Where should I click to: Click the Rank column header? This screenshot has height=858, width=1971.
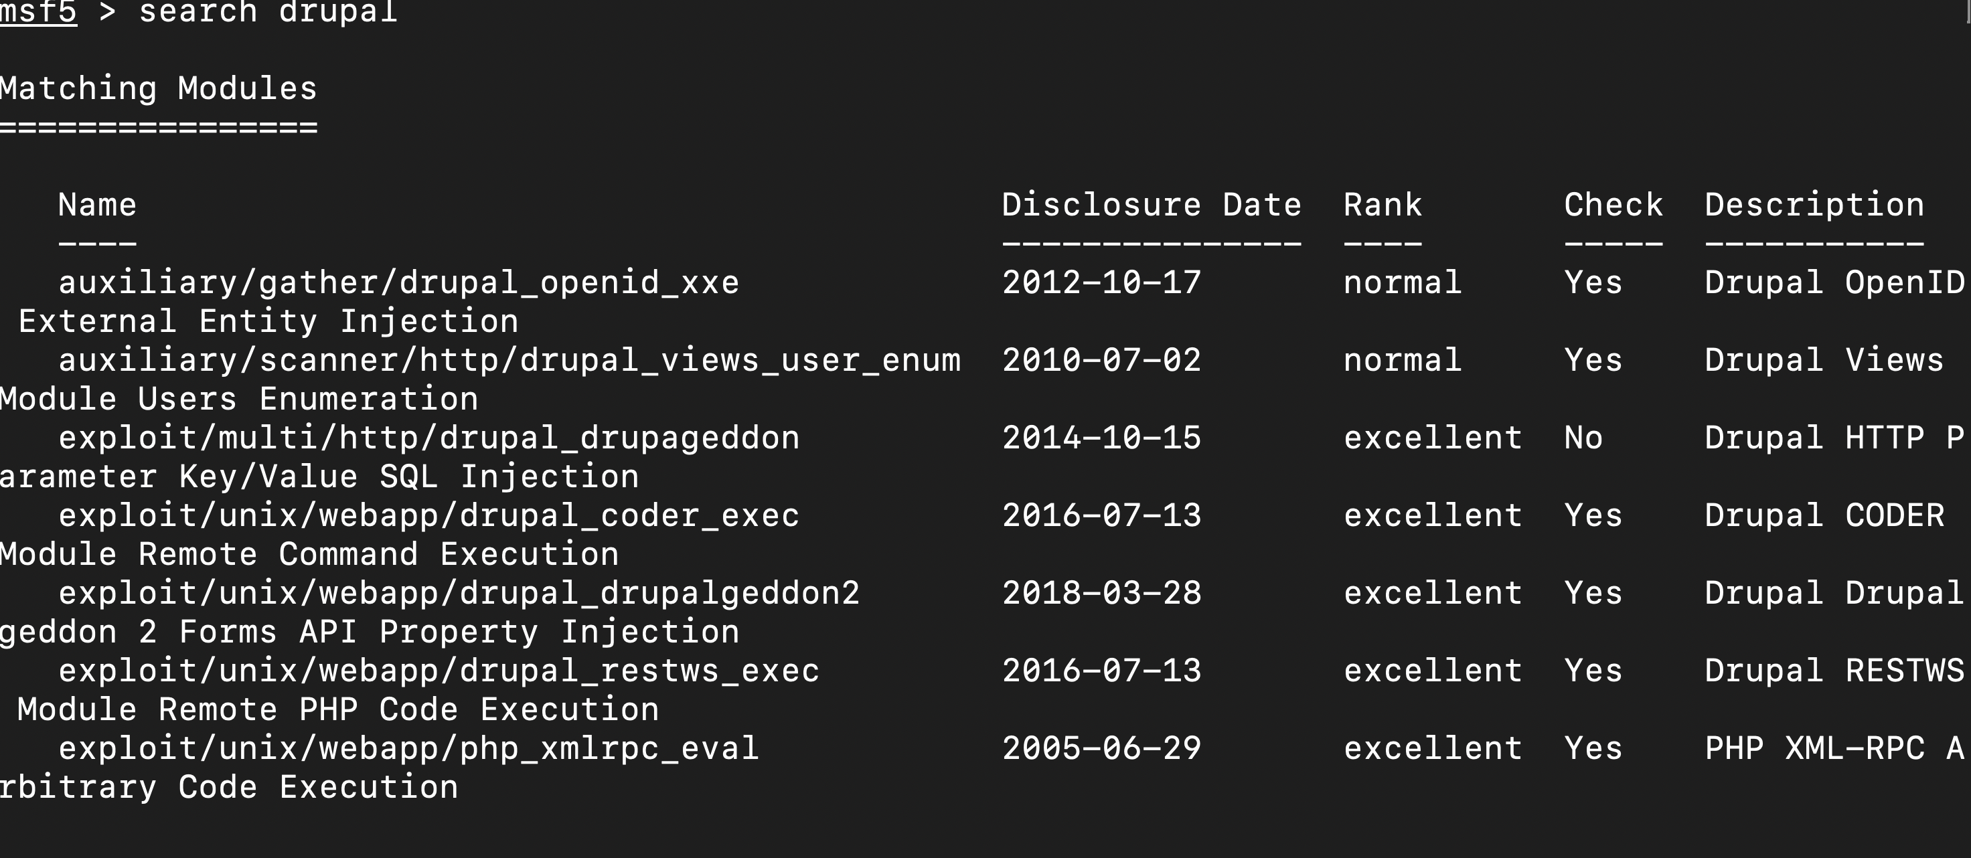1383,205
